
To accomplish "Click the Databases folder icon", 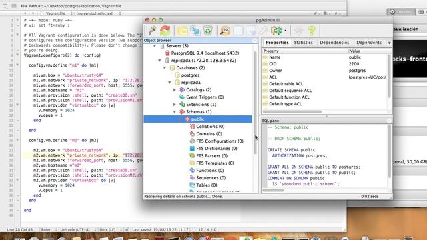I will point(172,68).
